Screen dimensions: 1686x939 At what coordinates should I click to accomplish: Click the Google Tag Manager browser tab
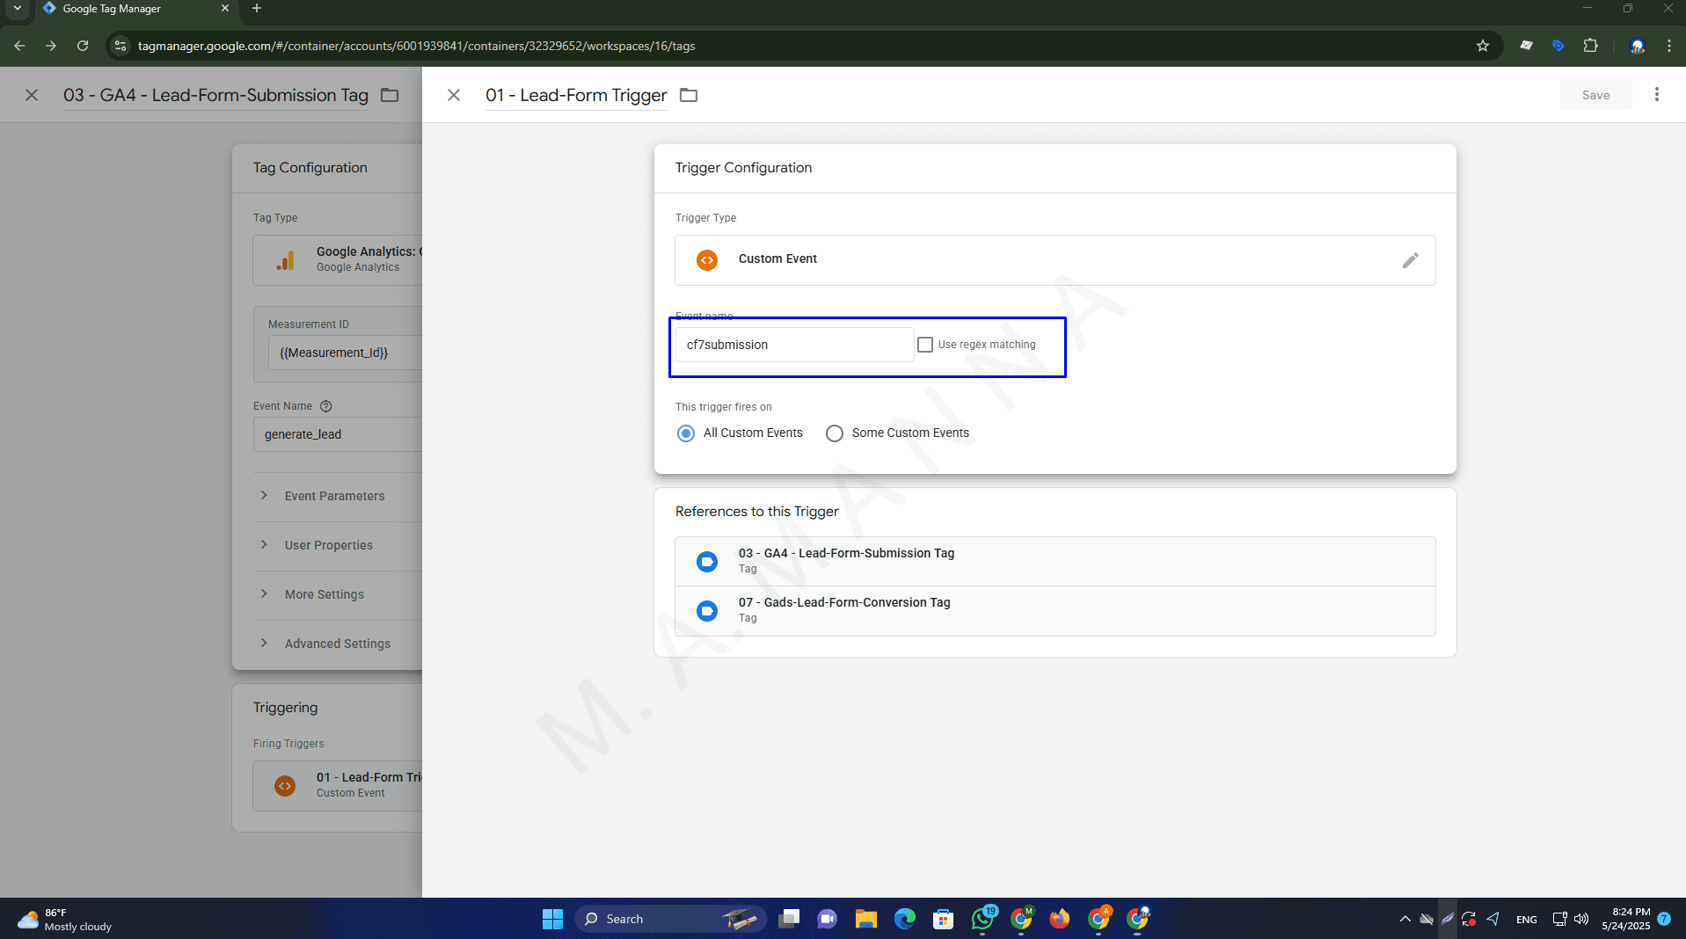tap(132, 9)
